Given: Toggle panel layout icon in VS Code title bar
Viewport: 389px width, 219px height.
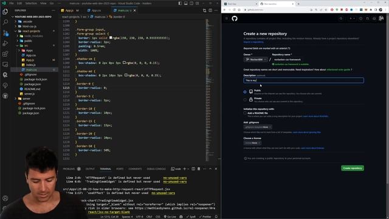Looking at the screenshot, I should point(186,3).
